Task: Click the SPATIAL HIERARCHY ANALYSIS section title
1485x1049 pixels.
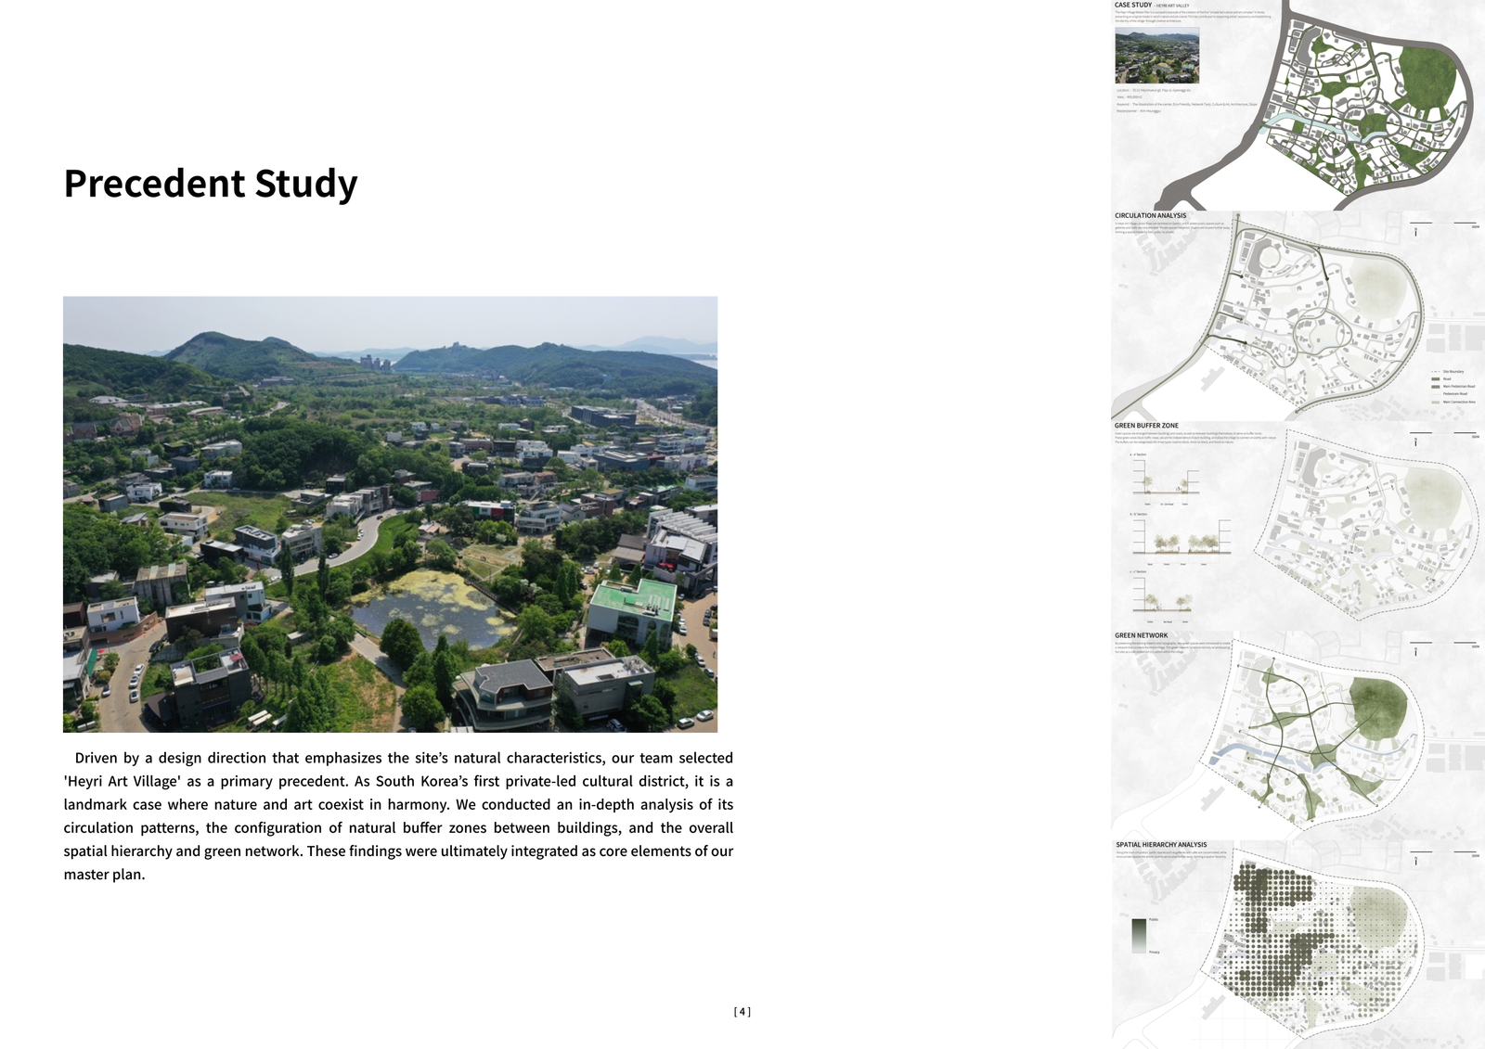Action: pos(1161,845)
